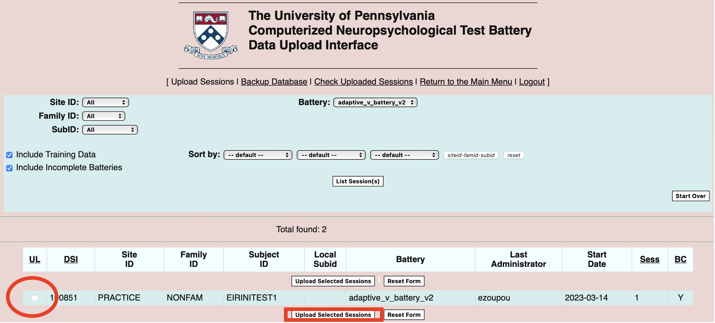Image resolution: width=715 pixels, height=323 pixels.
Task: Click the siteid-famid-subid sort preset
Action: click(471, 155)
